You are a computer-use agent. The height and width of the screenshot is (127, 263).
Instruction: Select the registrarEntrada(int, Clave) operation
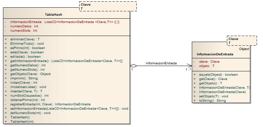pos(50,104)
